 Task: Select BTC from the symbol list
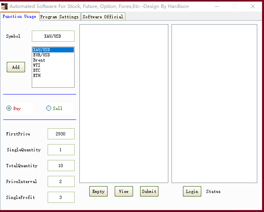37,70
